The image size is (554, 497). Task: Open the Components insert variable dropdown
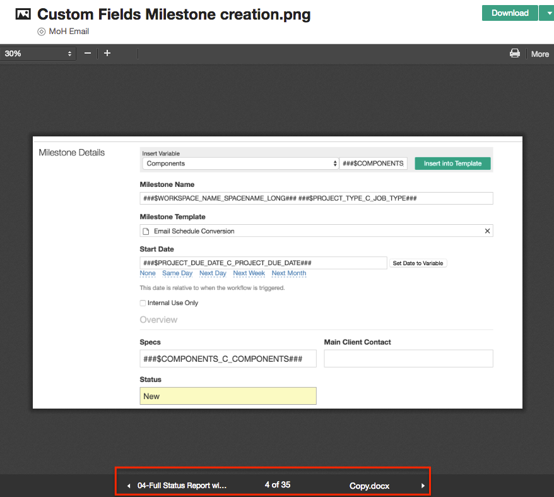240,164
